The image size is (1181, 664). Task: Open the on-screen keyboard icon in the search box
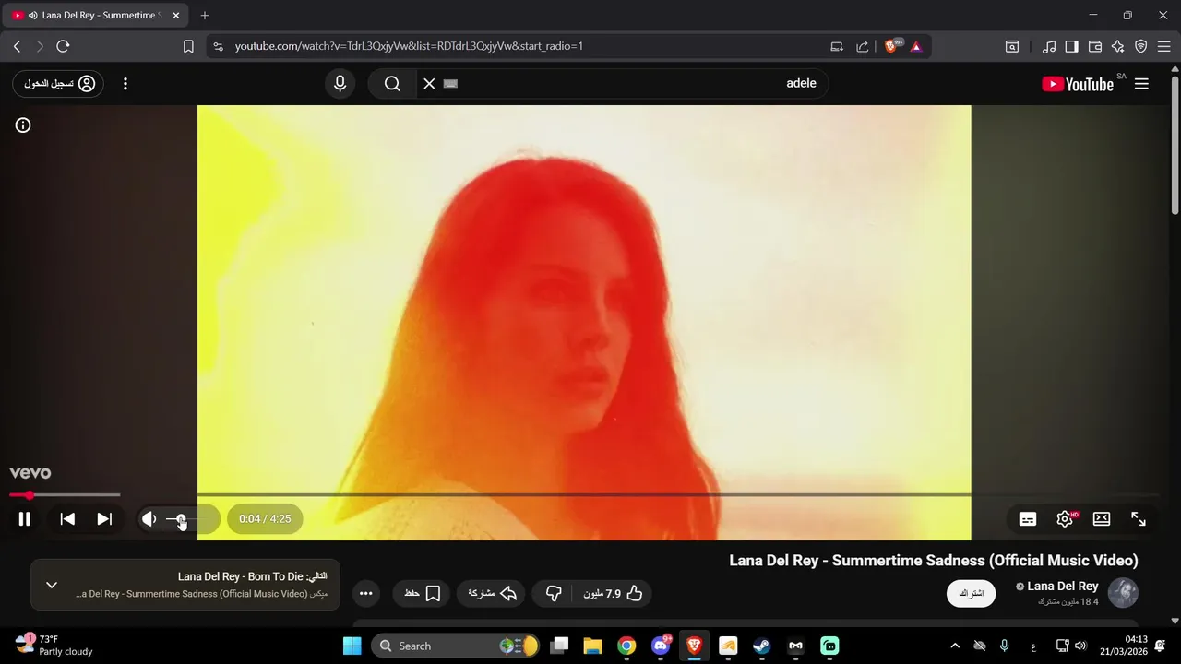450,84
